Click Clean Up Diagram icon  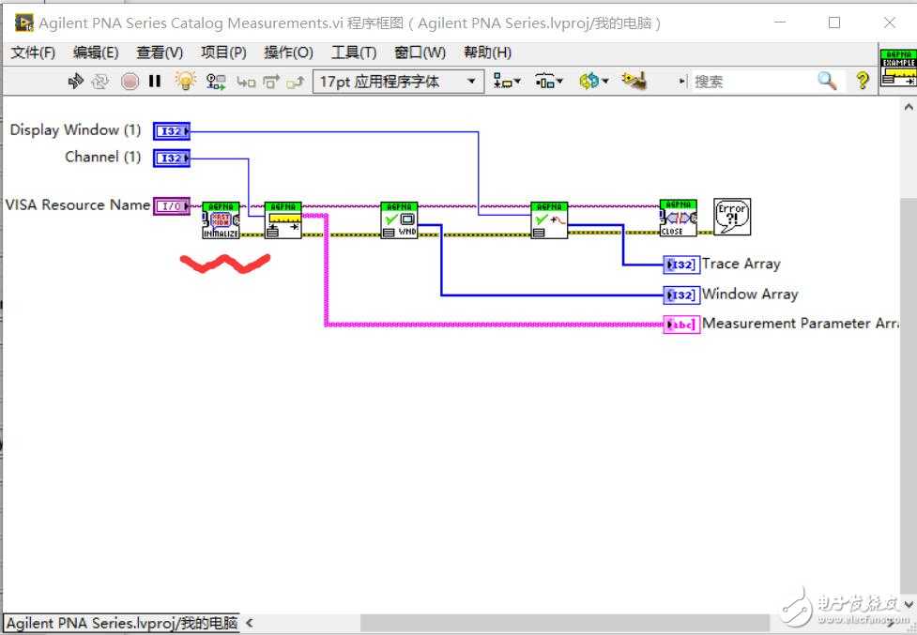pyautogui.click(x=634, y=81)
